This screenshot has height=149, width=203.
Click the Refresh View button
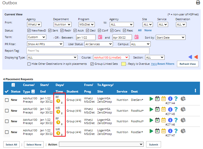point(188,64)
